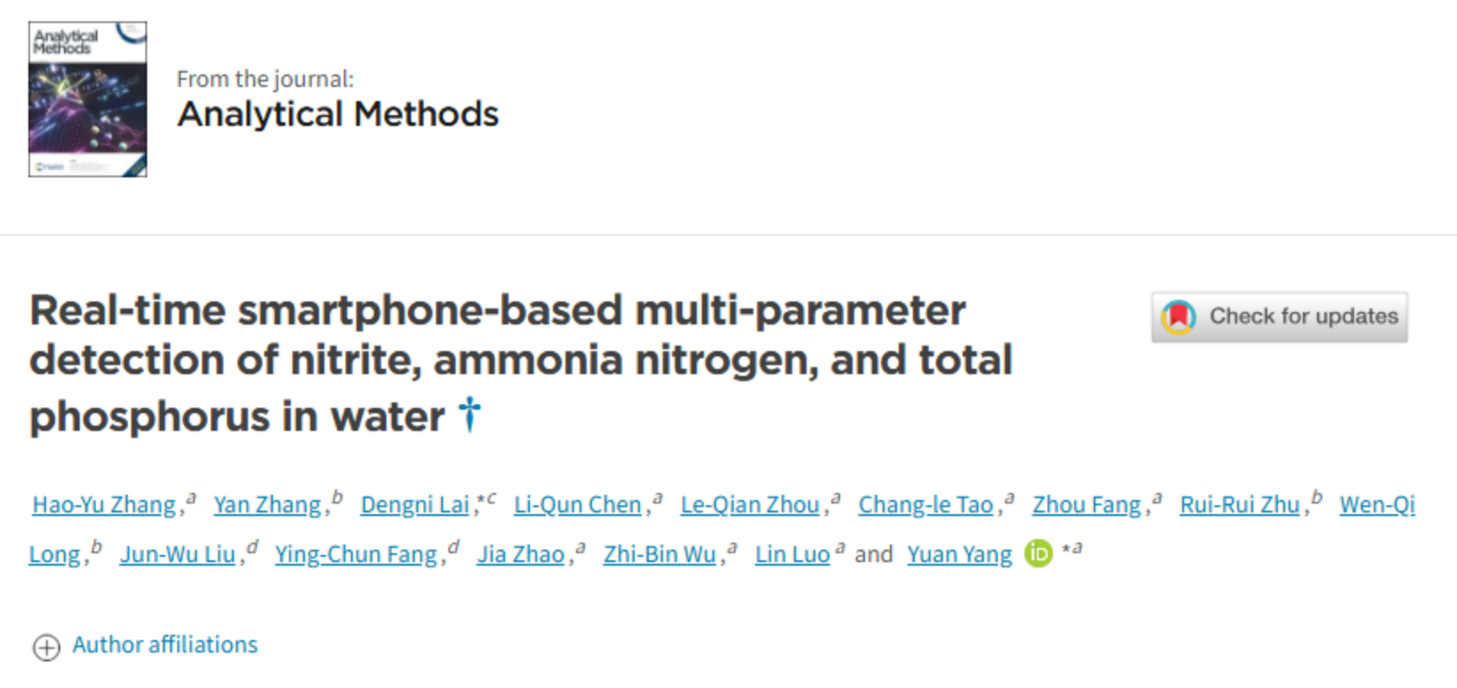Click Rui-Rui Zhu author link

(x=1240, y=504)
